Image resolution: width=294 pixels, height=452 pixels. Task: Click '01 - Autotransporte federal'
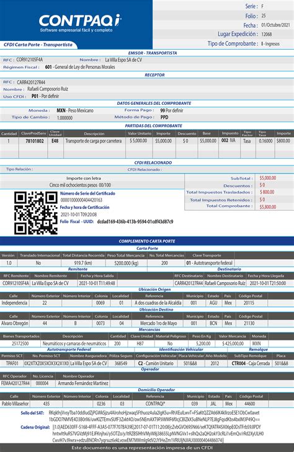209,263
